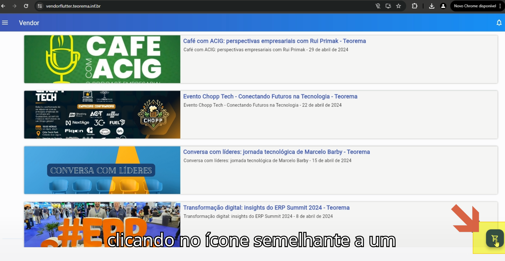
Task: Open 'Café com ACIG' article title
Action: (274, 41)
